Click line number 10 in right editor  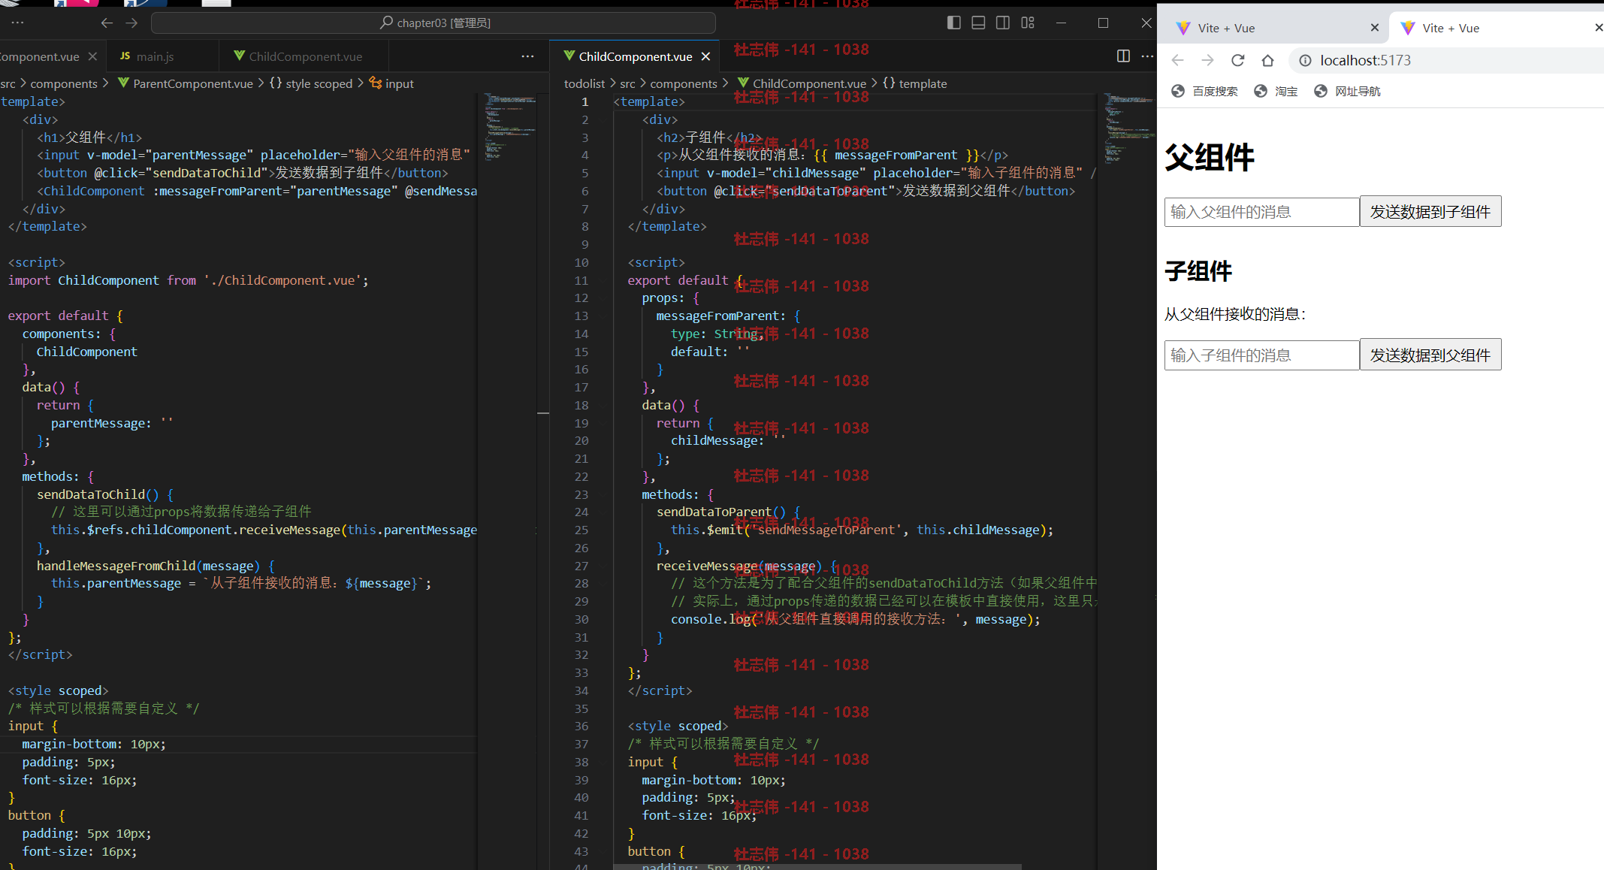(x=581, y=262)
